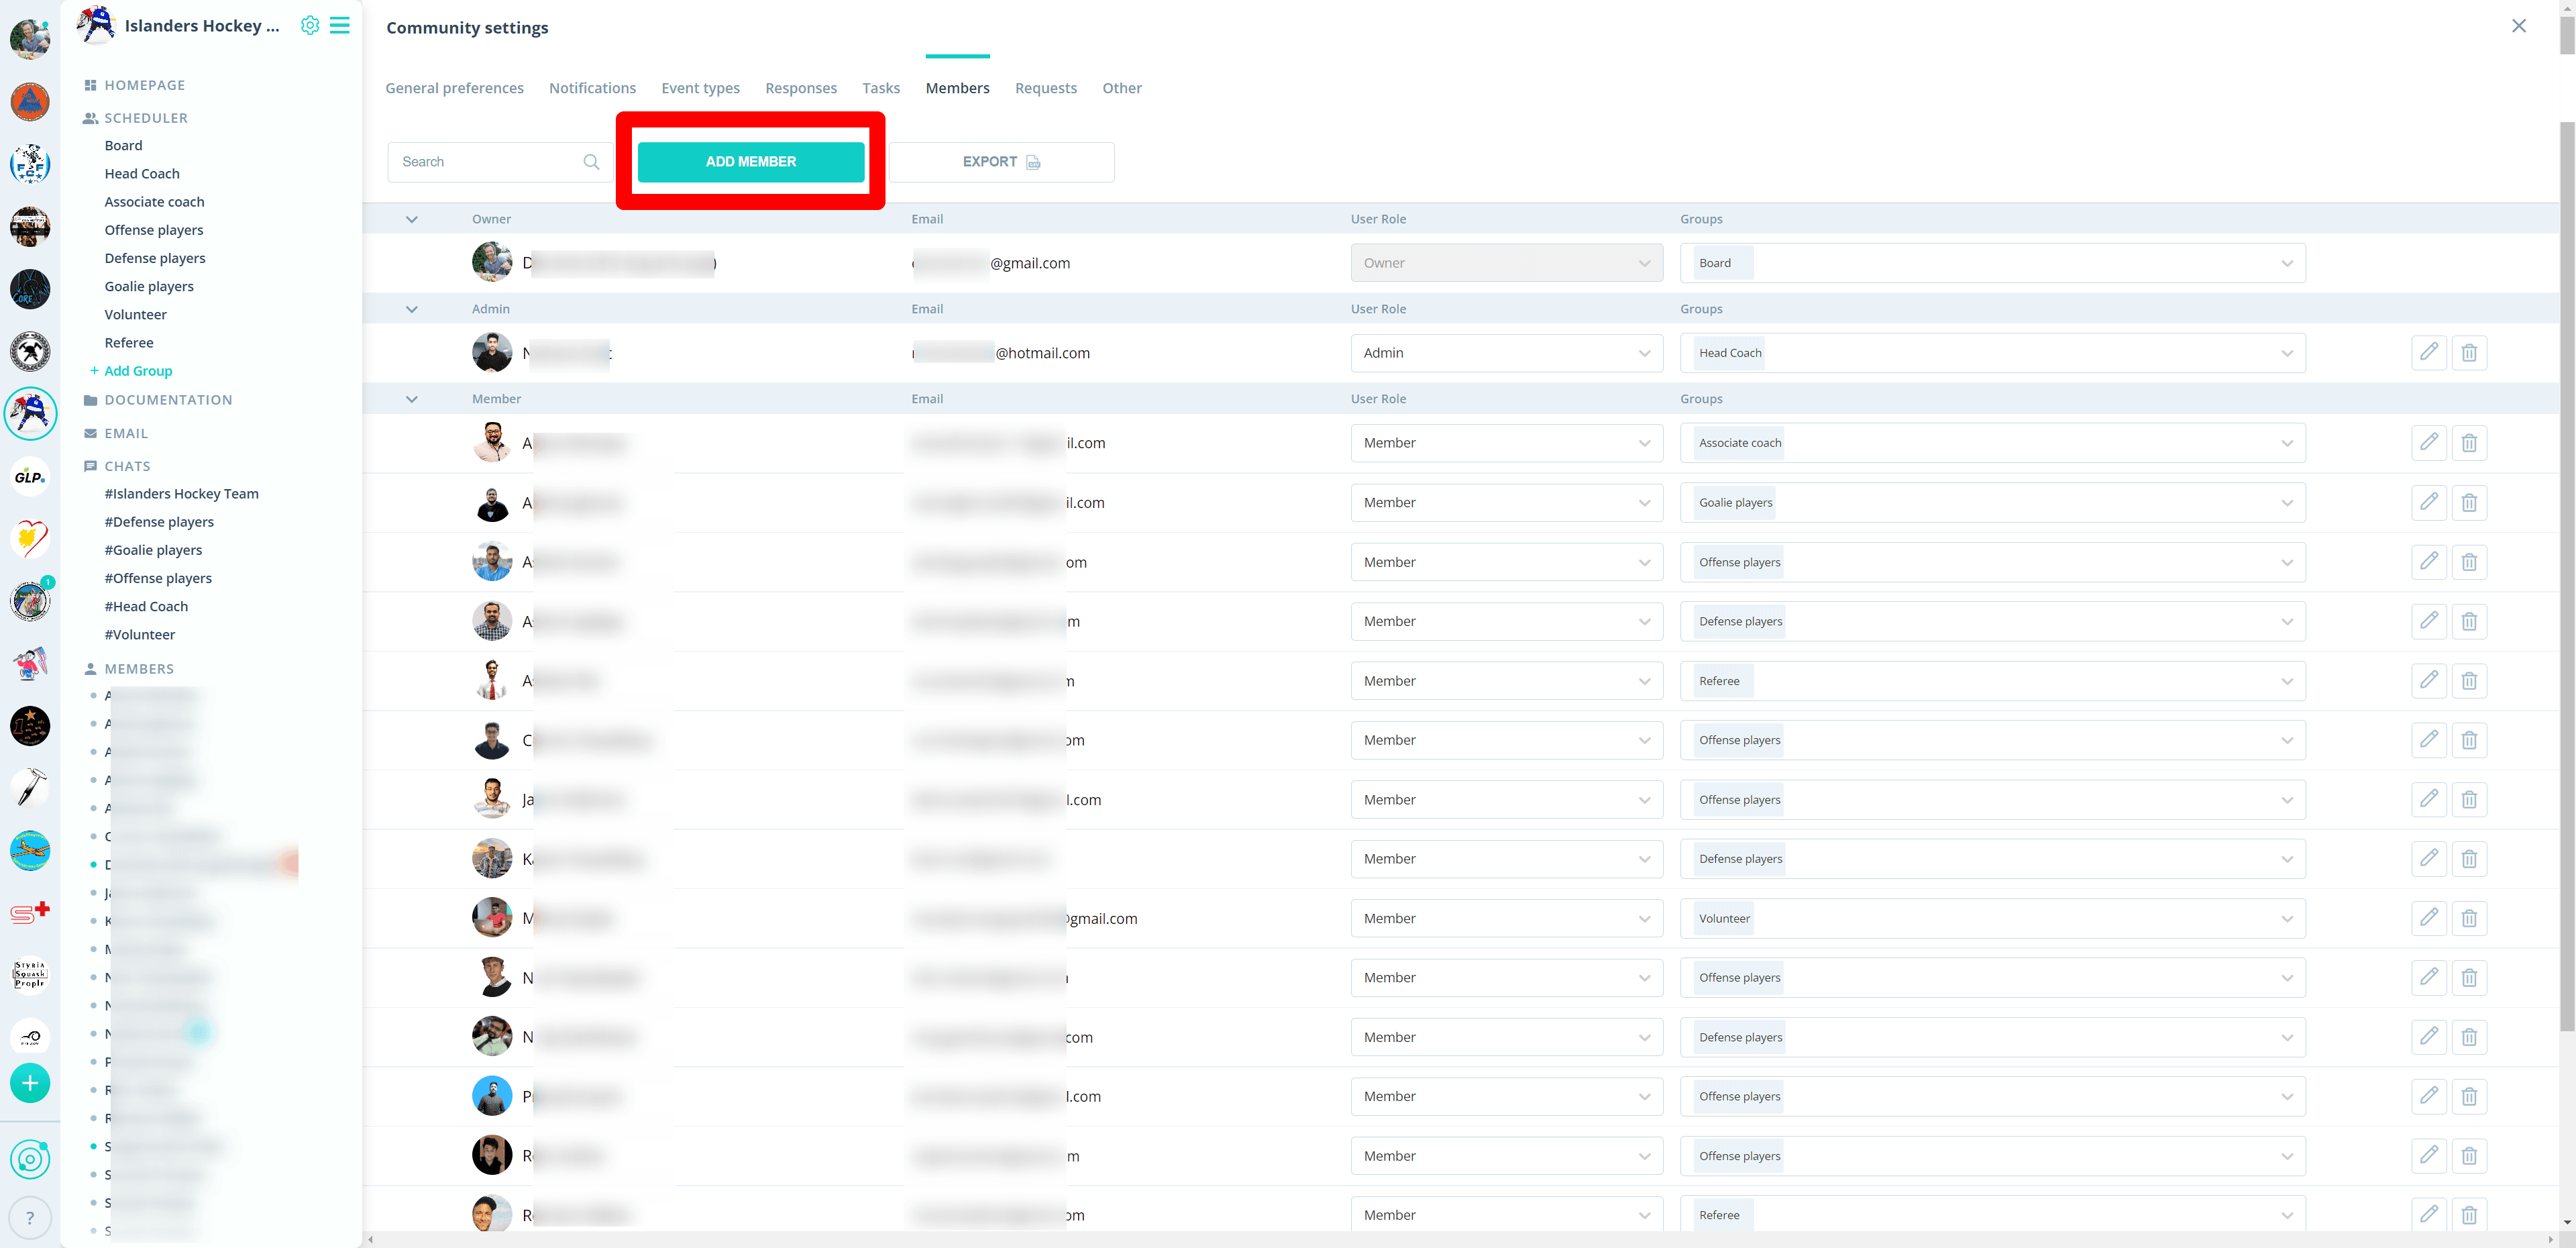
Task: Open the GLP community icon
Action: tap(30, 477)
